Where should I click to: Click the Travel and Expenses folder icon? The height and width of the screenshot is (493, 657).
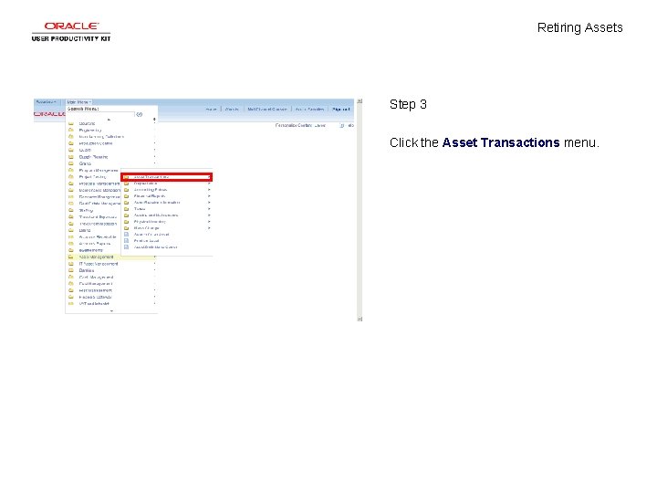[71, 216]
